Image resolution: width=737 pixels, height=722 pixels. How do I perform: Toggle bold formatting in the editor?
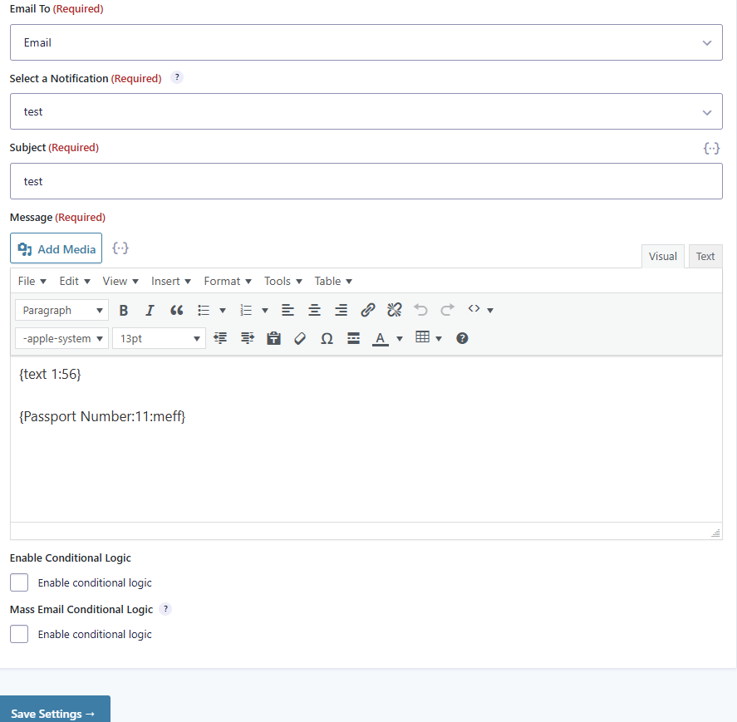pos(124,311)
